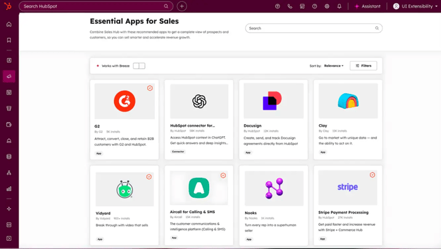Open the Reporting bar-chart sidebar icon
Image resolution: width=441 pixels, height=249 pixels.
tap(9, 188)
